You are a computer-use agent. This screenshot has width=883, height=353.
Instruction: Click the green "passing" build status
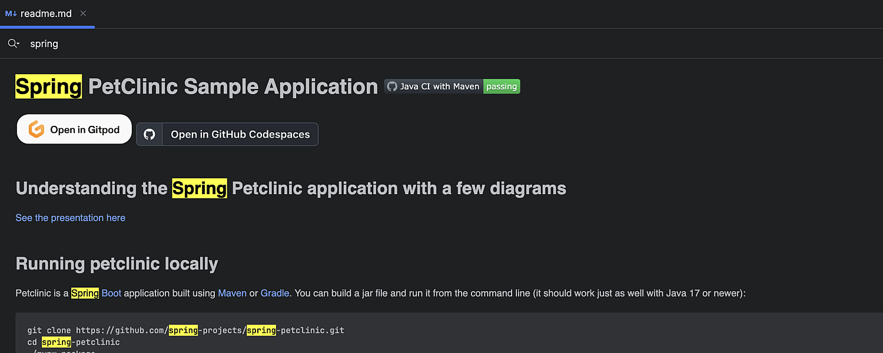[x=502, y=86]
